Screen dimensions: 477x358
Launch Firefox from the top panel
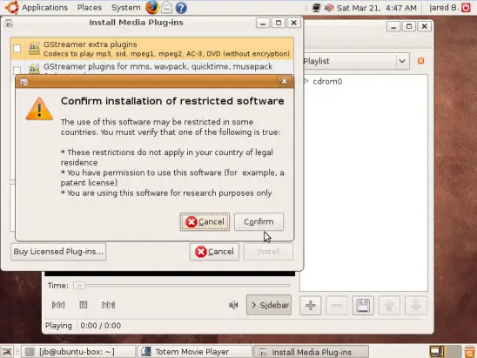[152, 7]
